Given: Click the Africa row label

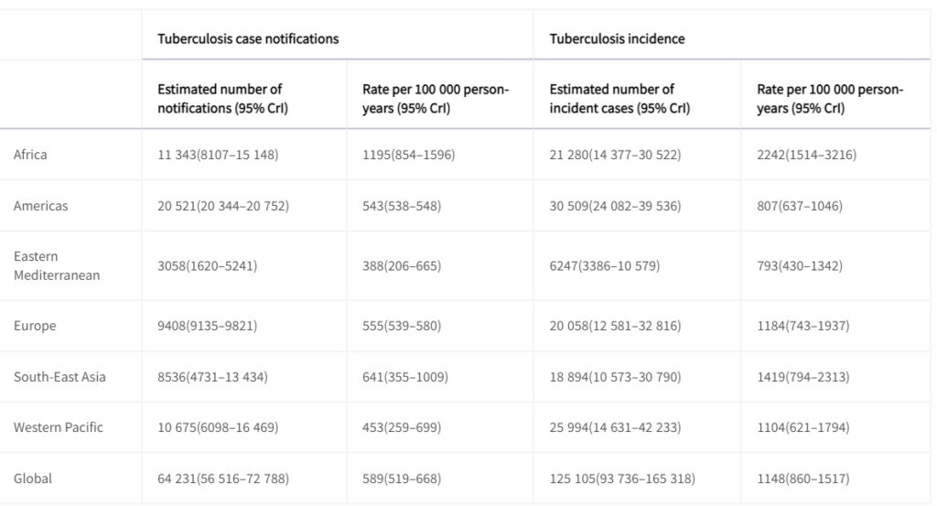Looking at the screenshot, I should point(30,155).
